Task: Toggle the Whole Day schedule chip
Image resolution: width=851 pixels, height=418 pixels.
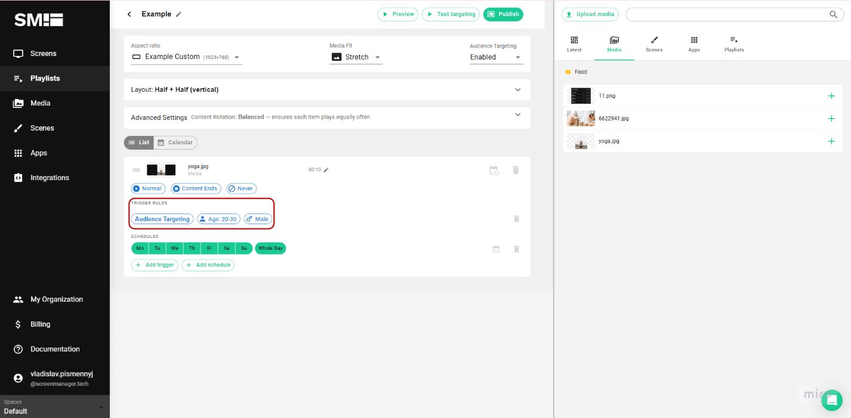Action: pyautogui.click(x=270, y=248)
